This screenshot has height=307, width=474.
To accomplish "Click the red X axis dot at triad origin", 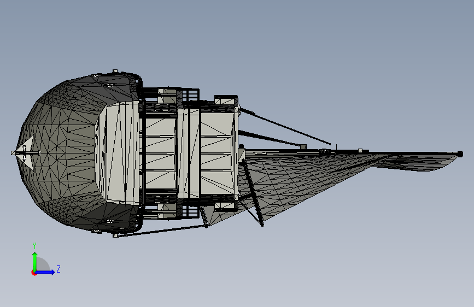I will [x=34, y=273].
